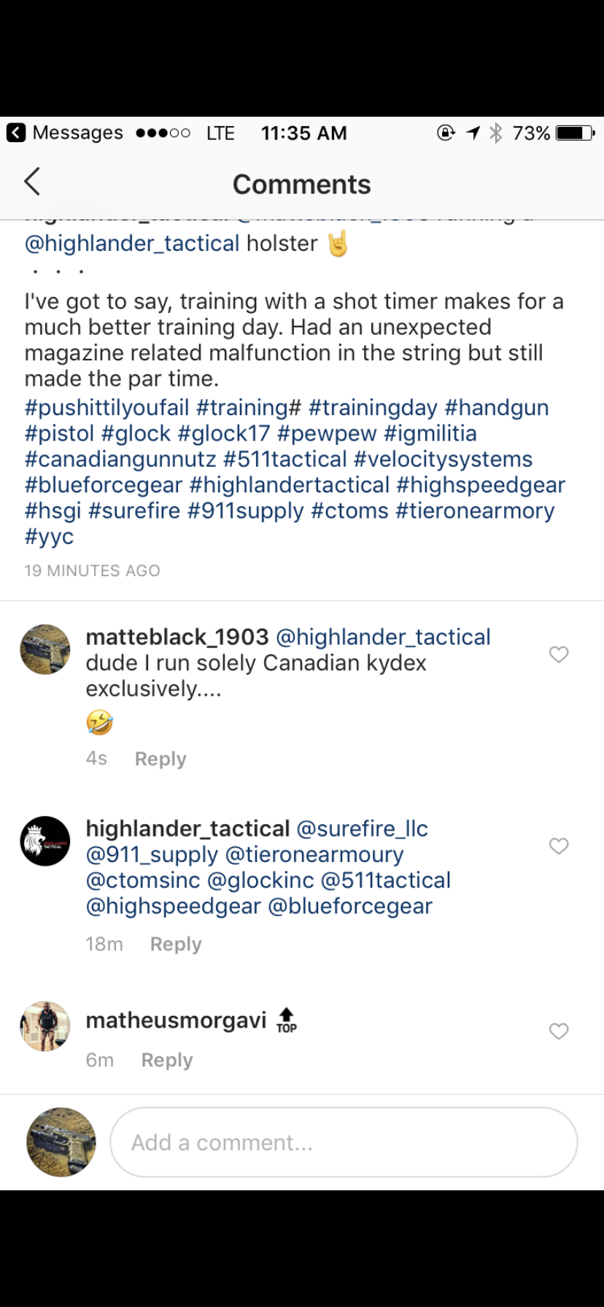Open the #canadiangunnutz hashtag link
The width and height of the screenshot is (604, 1307).
[x=120, y=459]
